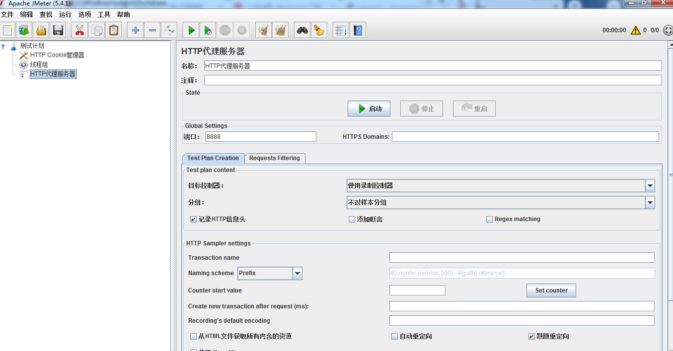The image size is (673, 351).
Task: Click the 端口 field showing 8888
Action: (x=261, y=136)
